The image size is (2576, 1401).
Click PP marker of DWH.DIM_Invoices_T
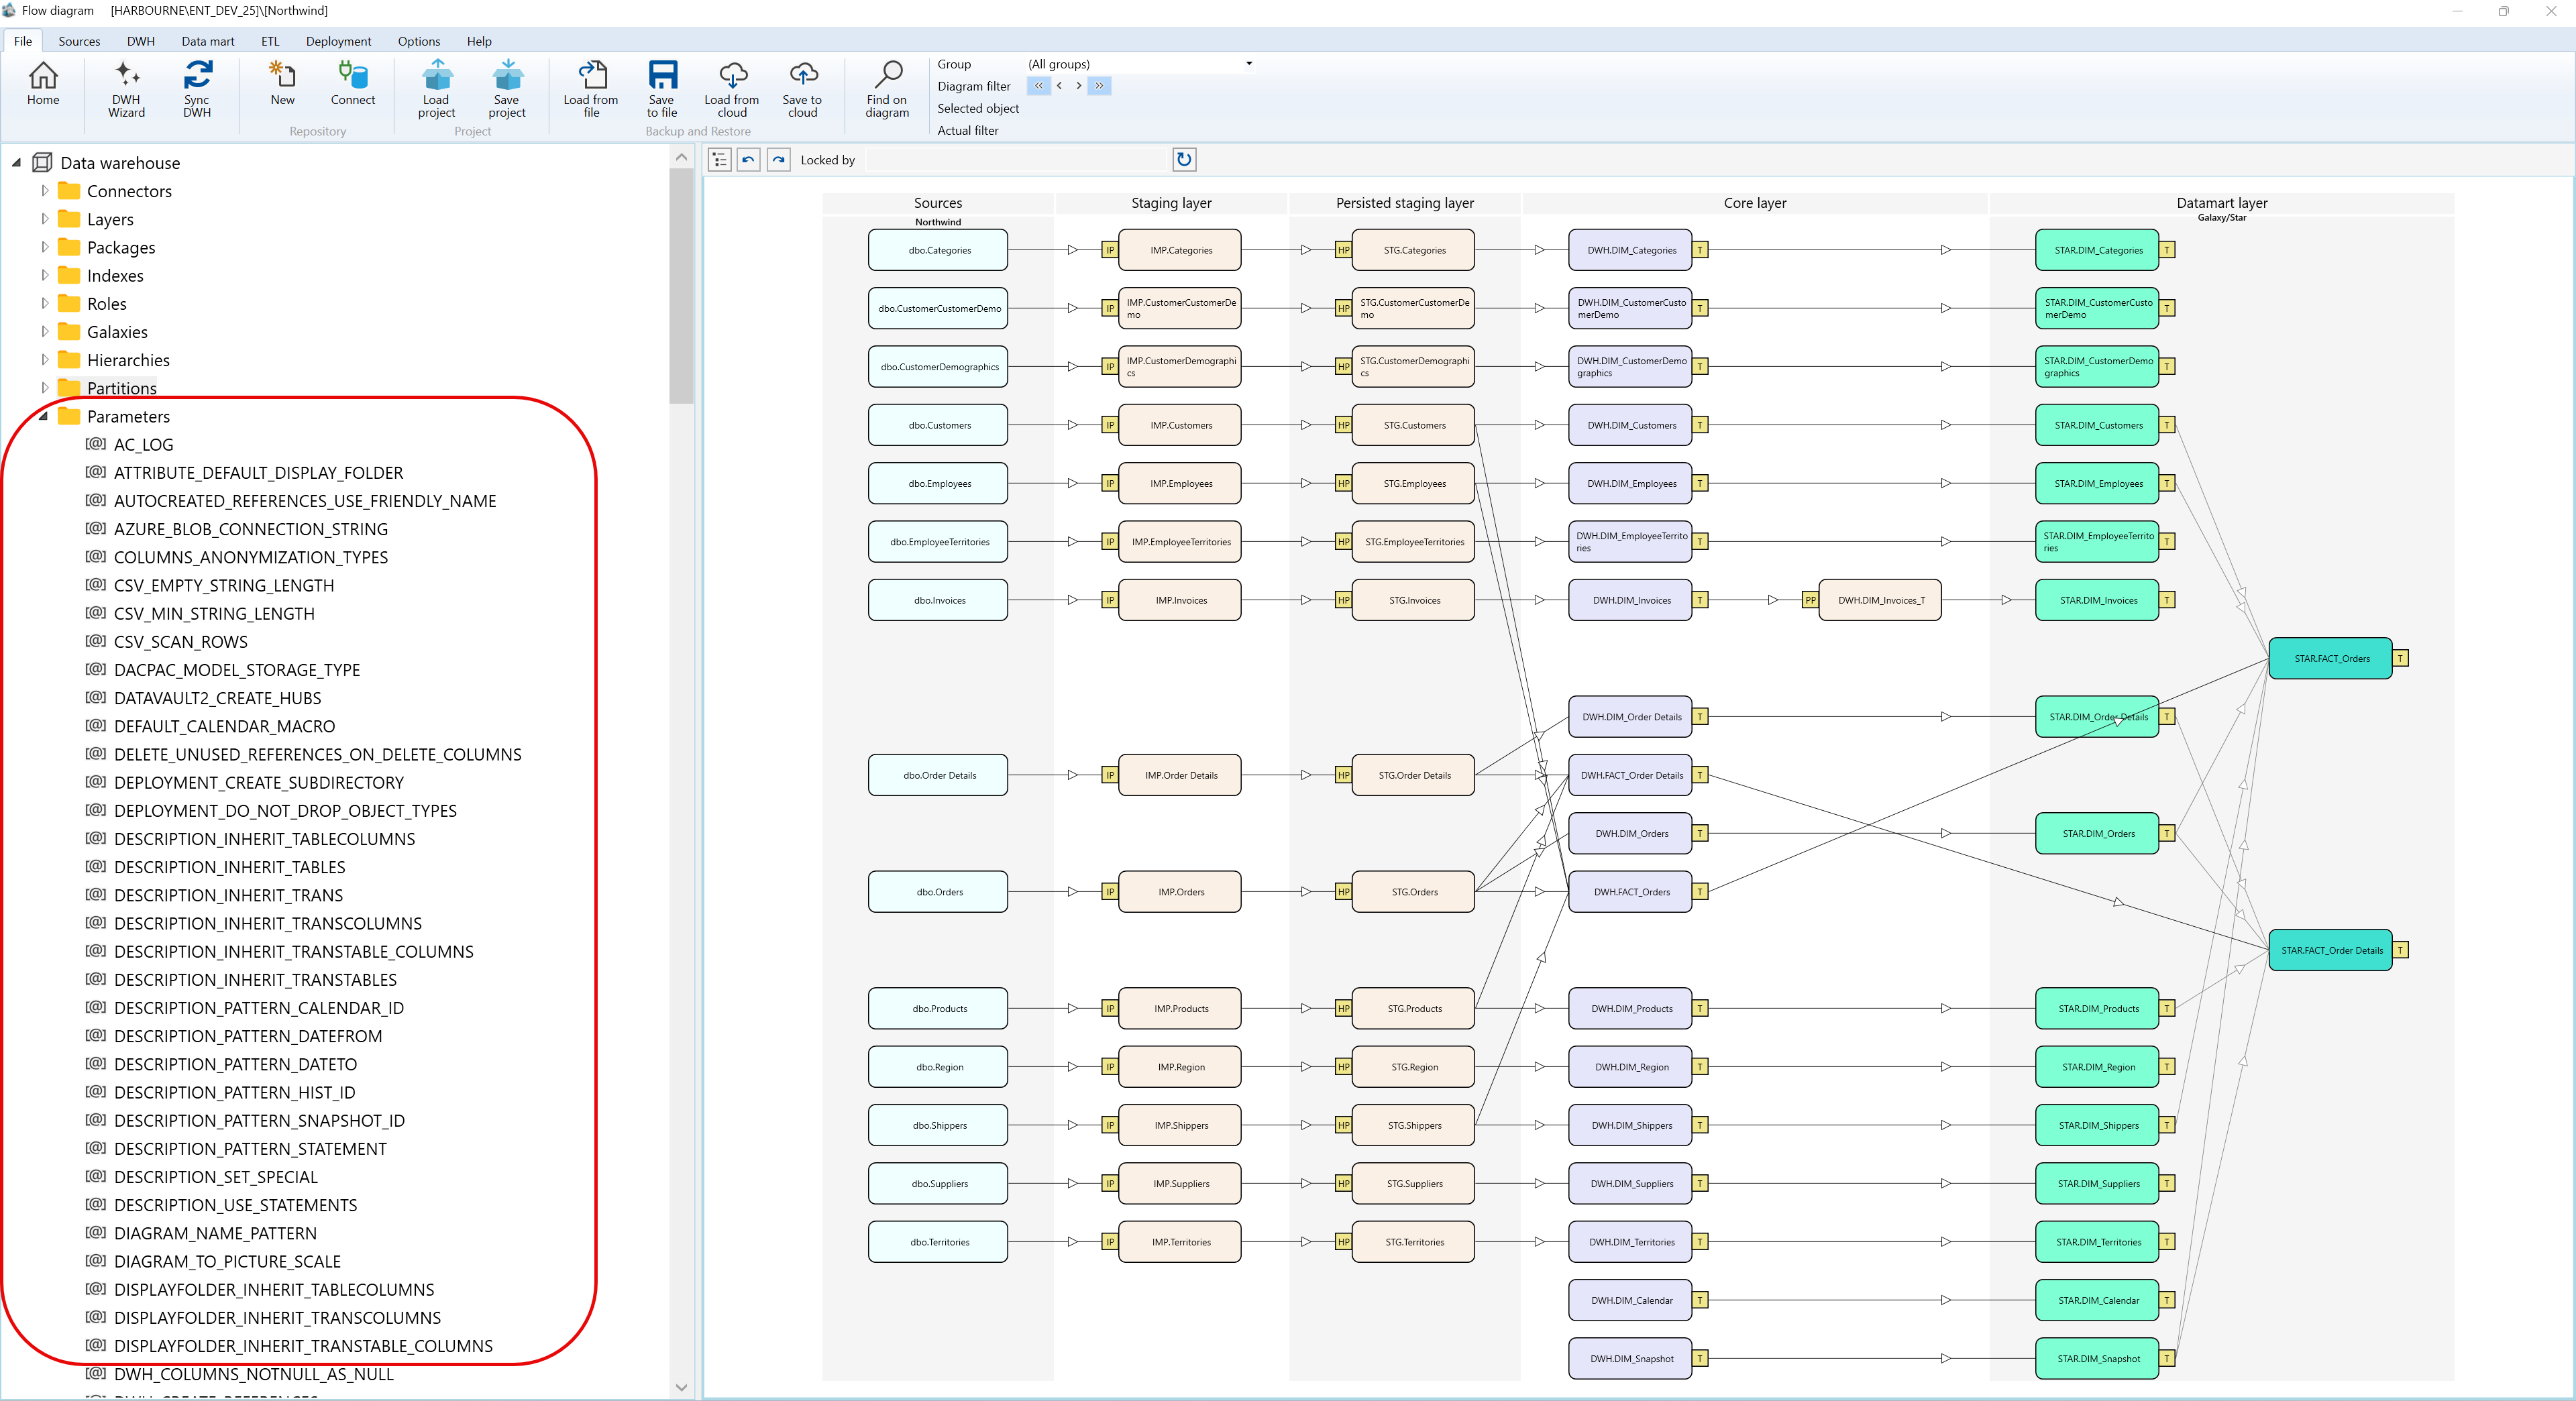1810,600
